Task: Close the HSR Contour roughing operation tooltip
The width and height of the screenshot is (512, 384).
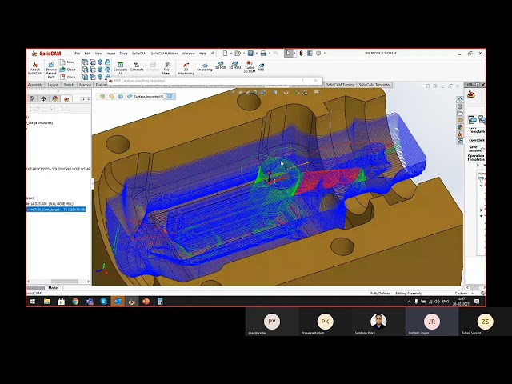Action: 315,80
